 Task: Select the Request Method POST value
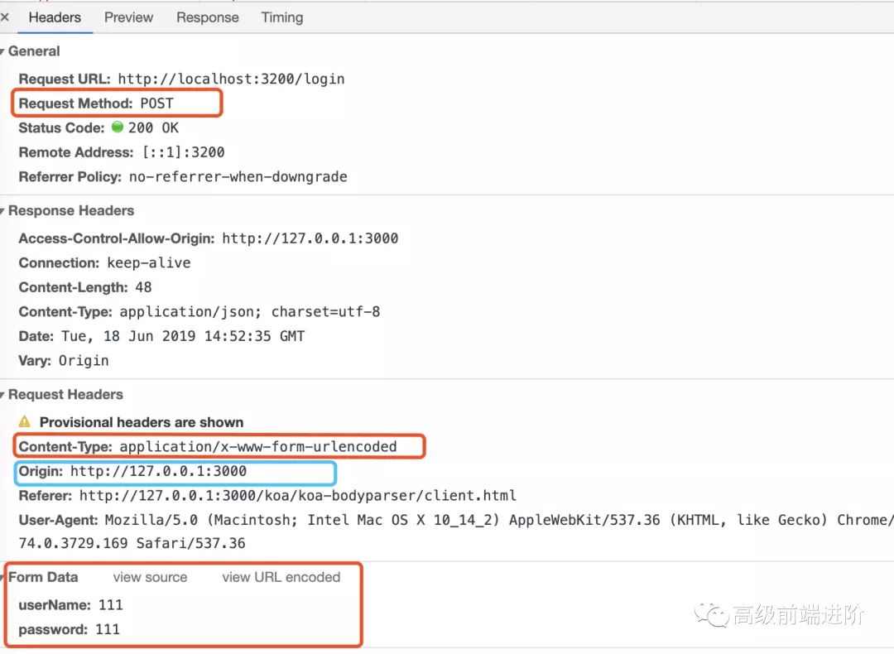(156, 103)
